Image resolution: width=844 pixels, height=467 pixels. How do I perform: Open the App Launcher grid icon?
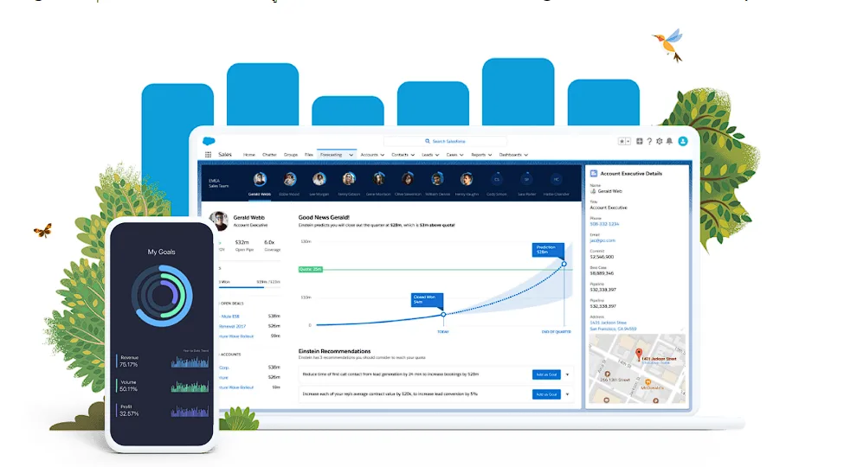click(208, 155)
